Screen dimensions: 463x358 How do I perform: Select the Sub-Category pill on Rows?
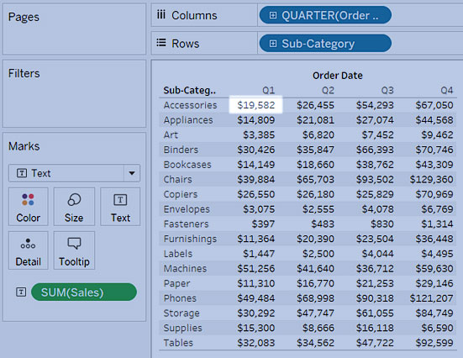coord(325,44)
